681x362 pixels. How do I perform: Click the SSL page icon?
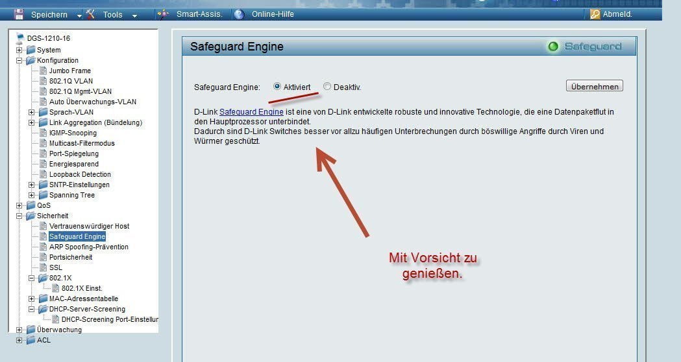(x=43, y=267)
